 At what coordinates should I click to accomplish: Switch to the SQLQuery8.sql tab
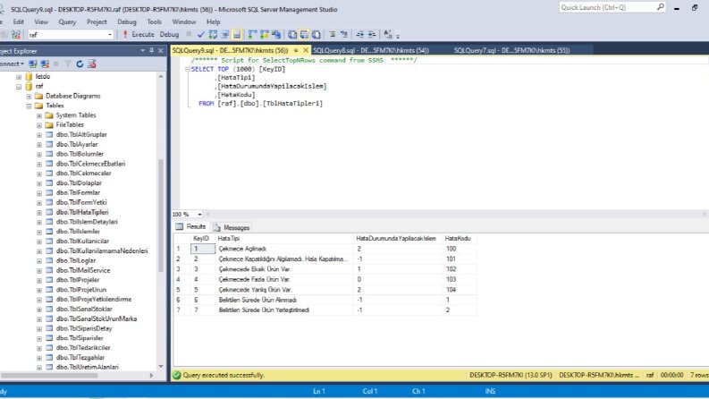click(x=371, y=50)
